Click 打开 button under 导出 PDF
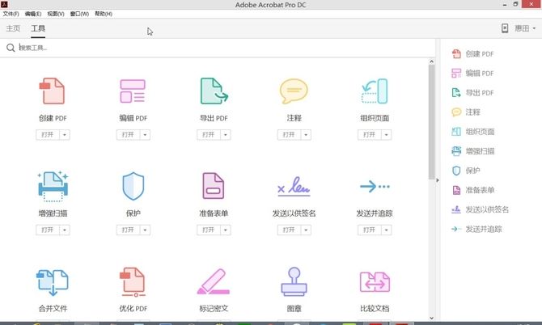 tap(209, 135)
